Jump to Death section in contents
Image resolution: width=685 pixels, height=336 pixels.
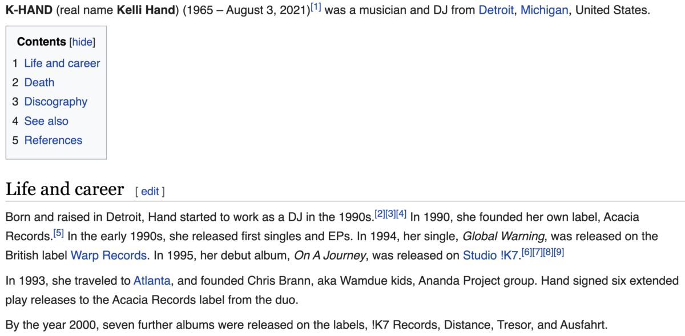39,83
